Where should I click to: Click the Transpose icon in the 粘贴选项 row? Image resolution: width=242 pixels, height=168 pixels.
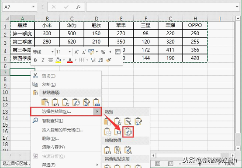[76, 102]
